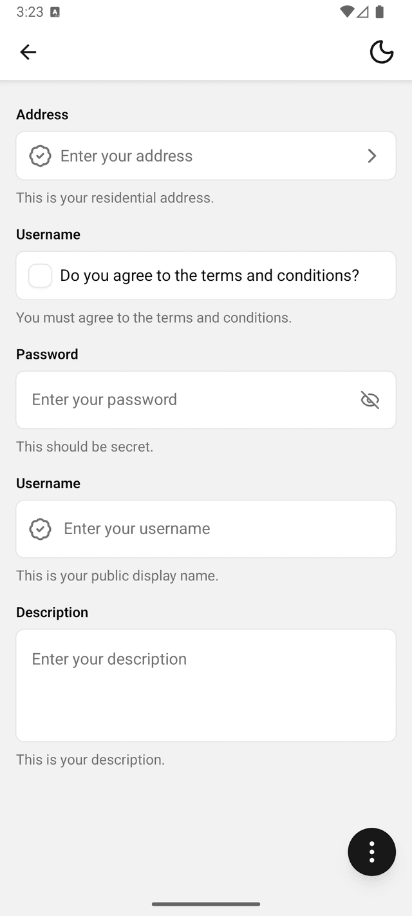Image resolution: width=412 pixels, height=916 pixels.
Task: Check the terms and conditions checkbox
Action: click(40, 276)
